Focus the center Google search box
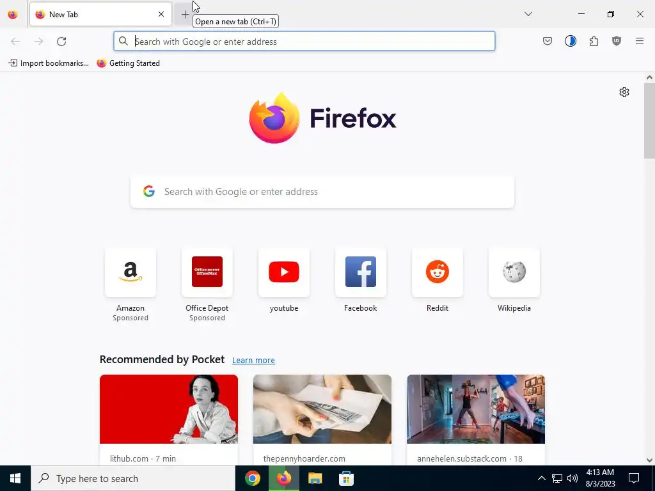 click(322, 192)
